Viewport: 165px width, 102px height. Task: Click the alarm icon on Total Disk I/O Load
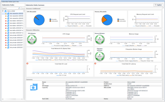(27, 63)
